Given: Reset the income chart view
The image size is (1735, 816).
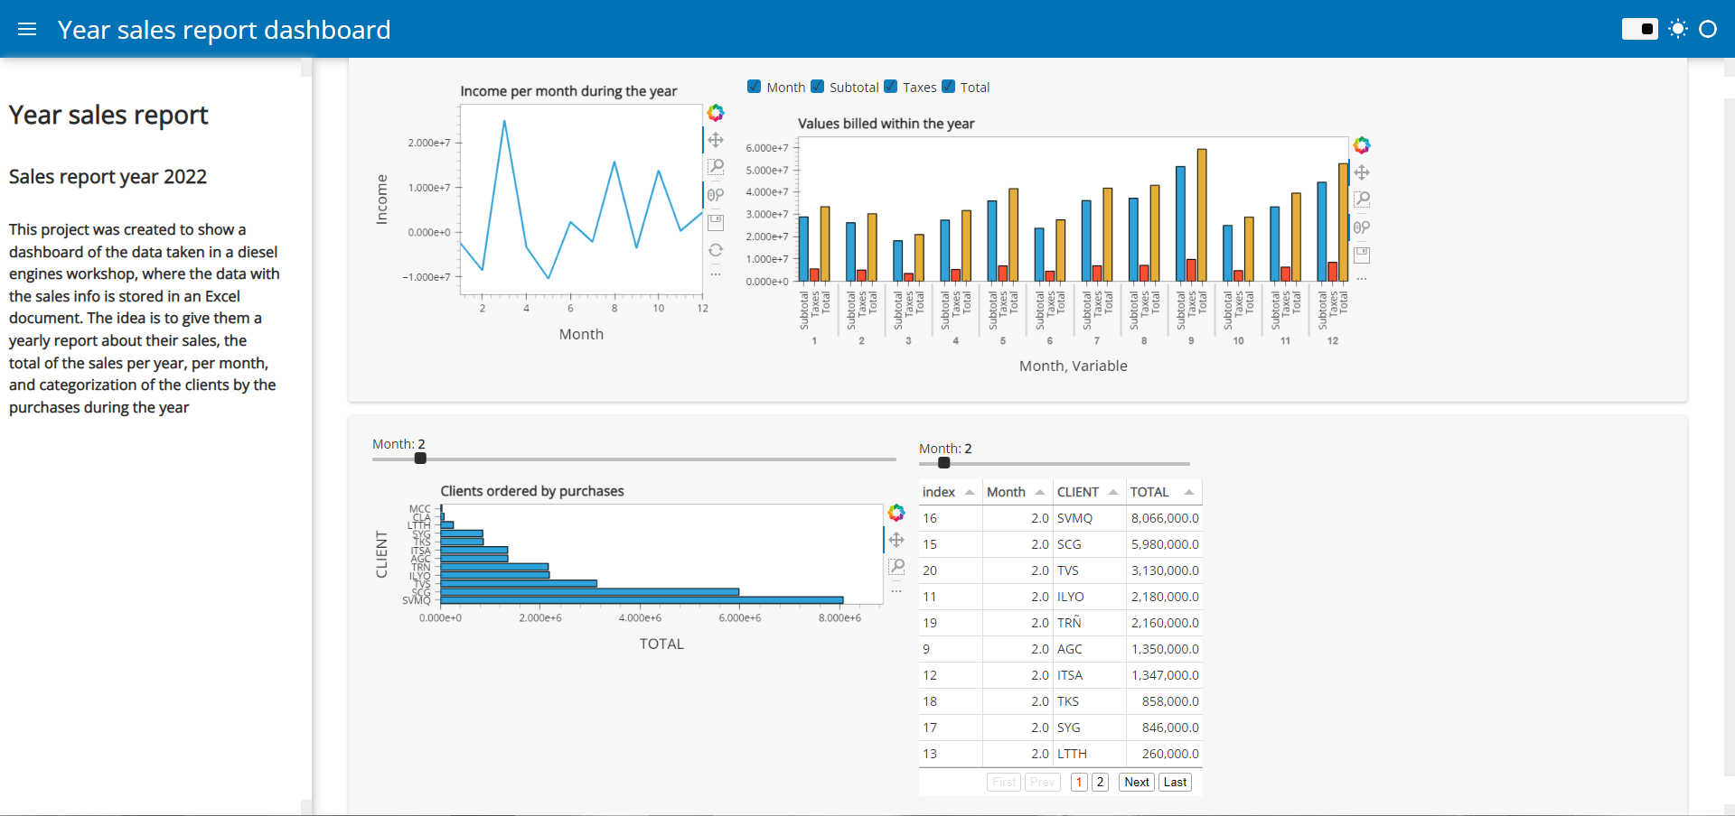Looking at the screenshot, I should [x=716, y=250].
